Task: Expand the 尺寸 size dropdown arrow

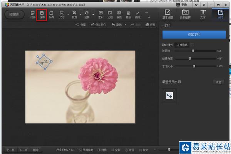Action: click(x=68, y=15)
